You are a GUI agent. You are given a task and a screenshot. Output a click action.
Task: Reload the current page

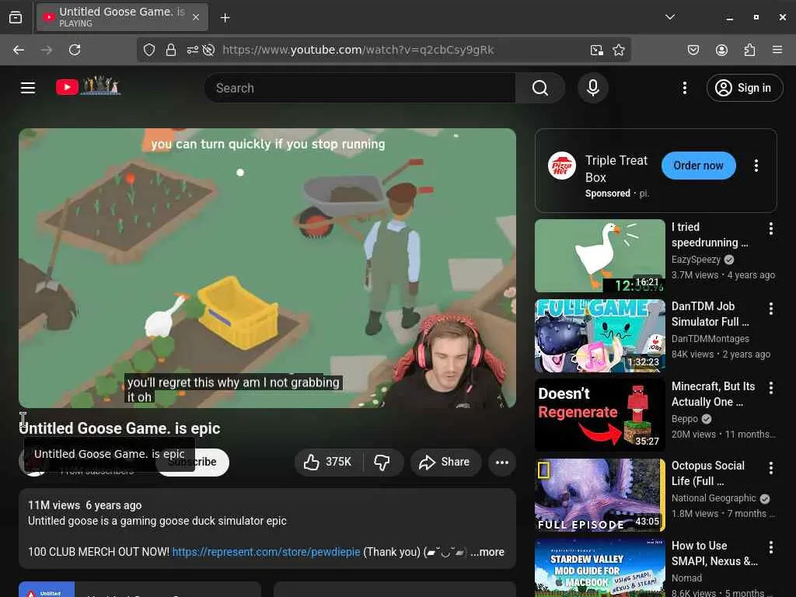tap(75, 50)
